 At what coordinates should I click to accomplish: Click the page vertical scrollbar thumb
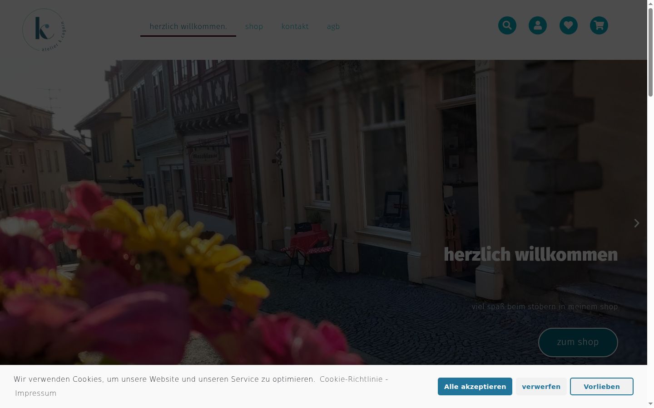(x=650, y=52)
